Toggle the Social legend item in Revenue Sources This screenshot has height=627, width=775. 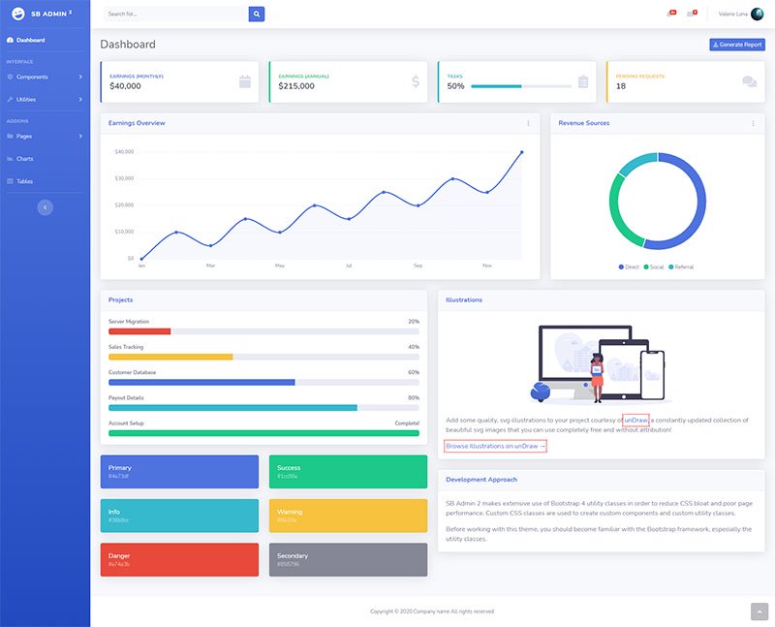coord(654,266)
